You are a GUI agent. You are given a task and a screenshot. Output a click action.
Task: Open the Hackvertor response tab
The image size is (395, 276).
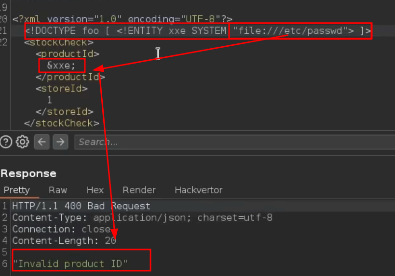(199, 190)
